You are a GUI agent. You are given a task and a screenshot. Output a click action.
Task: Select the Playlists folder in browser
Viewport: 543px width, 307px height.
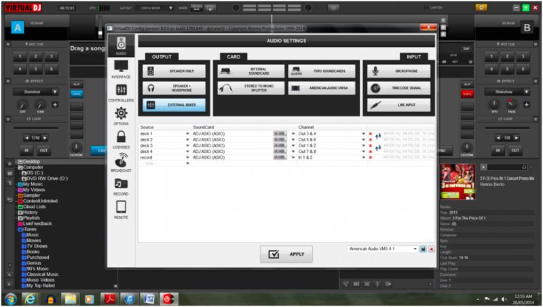pyautogui.click(x=31, y=218)
